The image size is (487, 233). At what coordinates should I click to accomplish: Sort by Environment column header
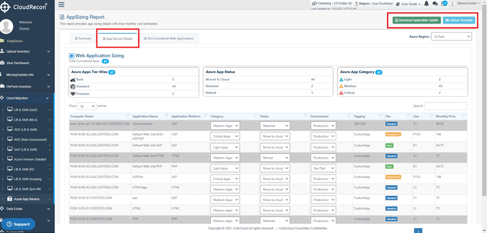coord(331,116)
